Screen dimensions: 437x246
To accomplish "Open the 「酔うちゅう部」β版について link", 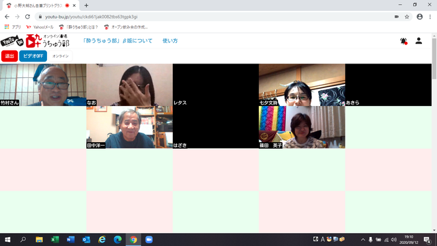I will 117,41.
